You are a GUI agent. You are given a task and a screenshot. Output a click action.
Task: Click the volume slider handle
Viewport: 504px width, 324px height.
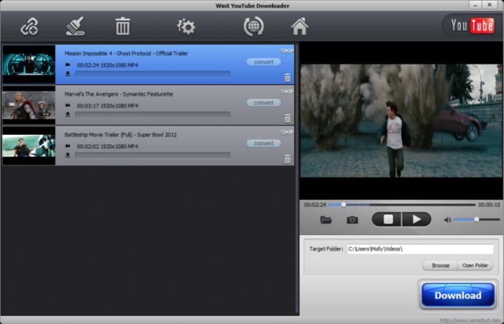477,219
